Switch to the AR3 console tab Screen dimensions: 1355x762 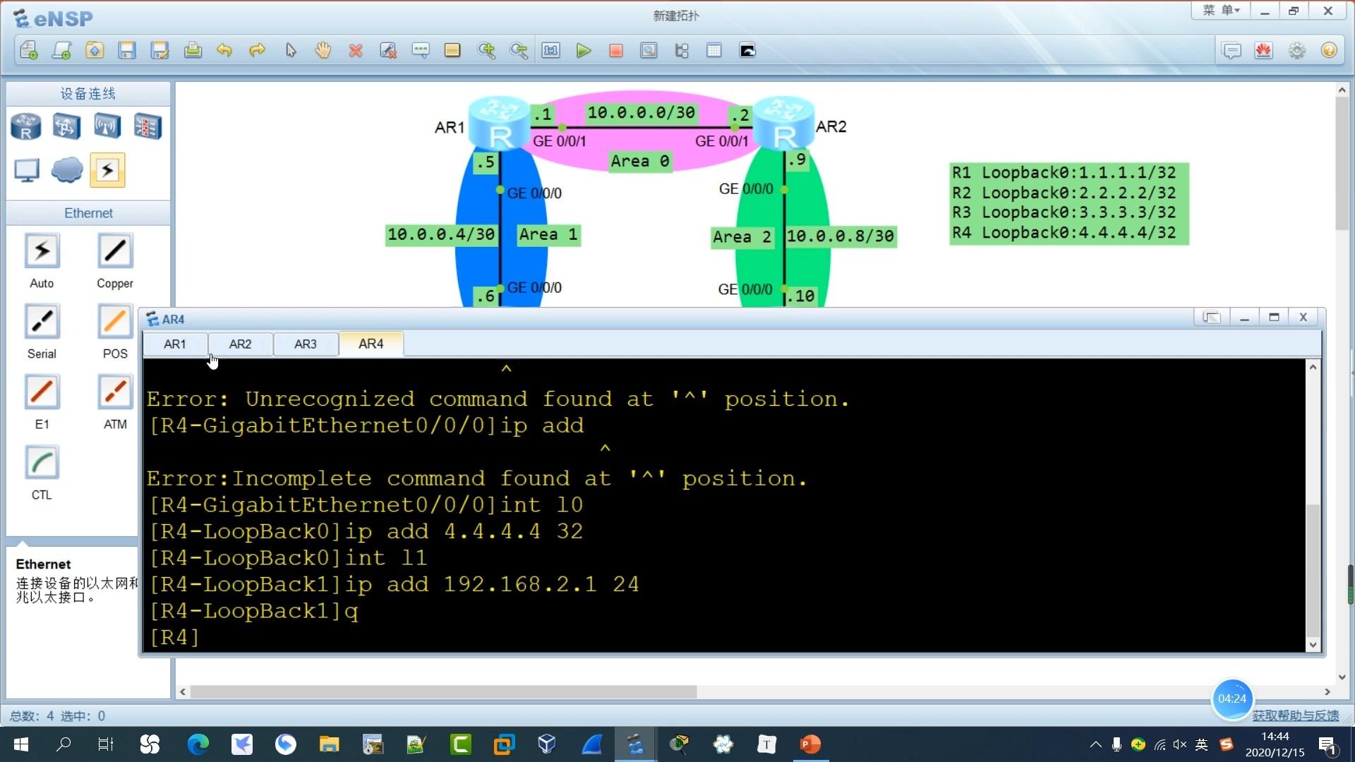point(306,344)
